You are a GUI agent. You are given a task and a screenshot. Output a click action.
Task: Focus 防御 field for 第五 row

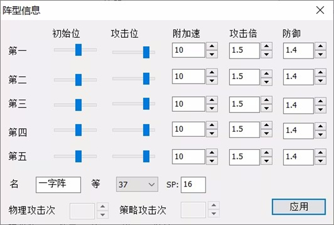click(298, 157)
